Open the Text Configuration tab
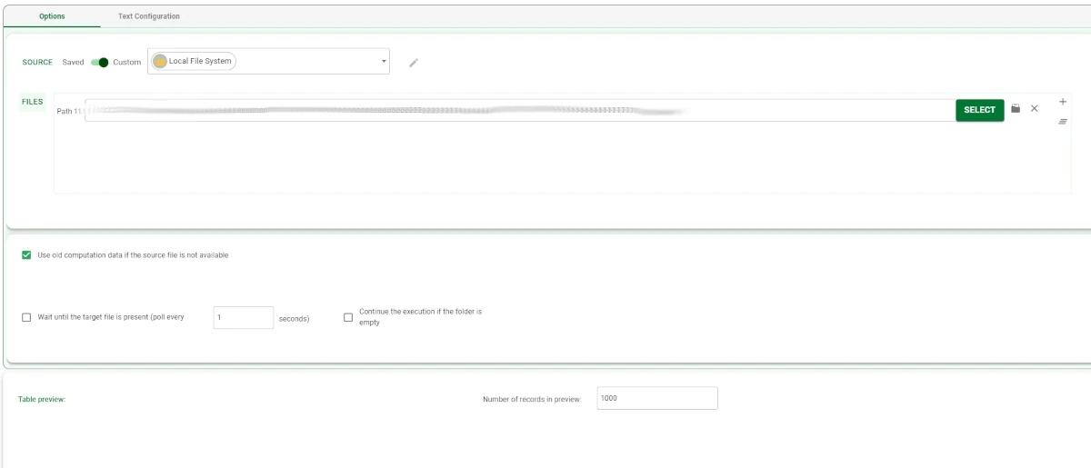 149,16
